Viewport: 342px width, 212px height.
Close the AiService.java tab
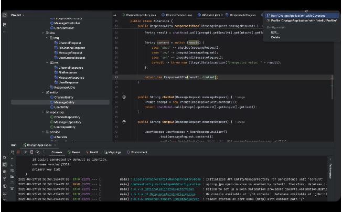pyautogui.click(x=222, y=15)
